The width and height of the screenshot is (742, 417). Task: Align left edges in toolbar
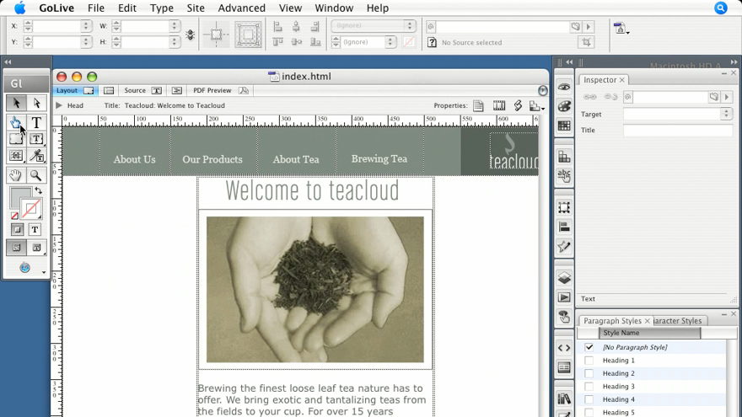277,26
